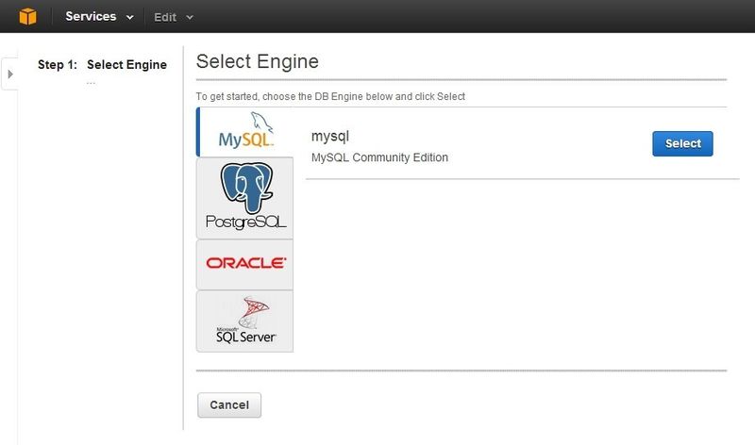Open the Services menu
Screen dimensions: 755x445
pyautogui.click(x=99, y=16)
